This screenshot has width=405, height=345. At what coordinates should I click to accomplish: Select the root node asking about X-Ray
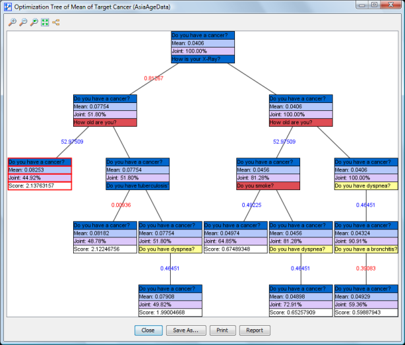[202, 47]
